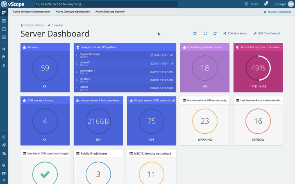Screen dimensions: 295x184
Task: Open the dashboards icon in sidebar
Action: point(4,13)
